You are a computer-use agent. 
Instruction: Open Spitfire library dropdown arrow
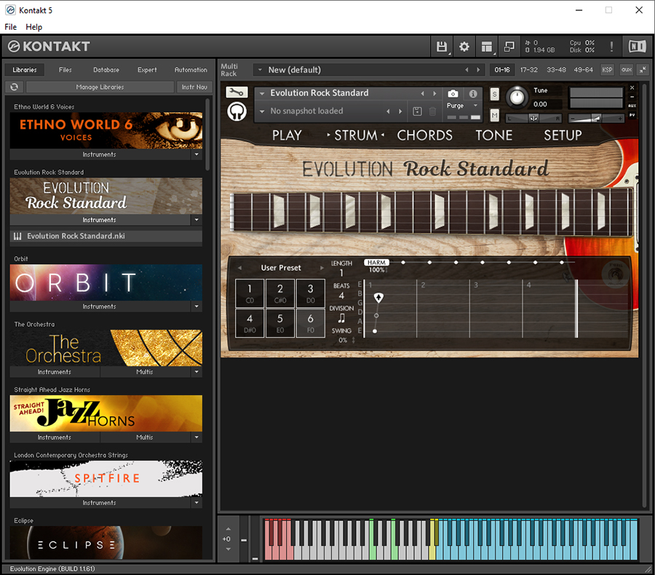(196, 503)
